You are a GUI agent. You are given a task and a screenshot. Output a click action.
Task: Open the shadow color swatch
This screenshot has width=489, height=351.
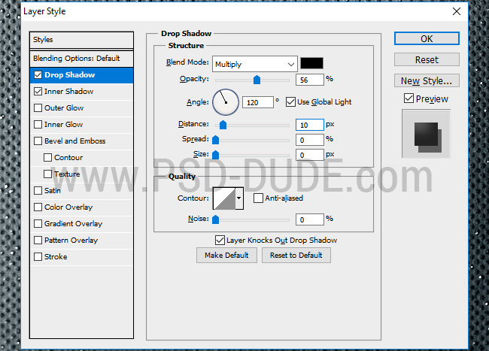pos(311,63)
